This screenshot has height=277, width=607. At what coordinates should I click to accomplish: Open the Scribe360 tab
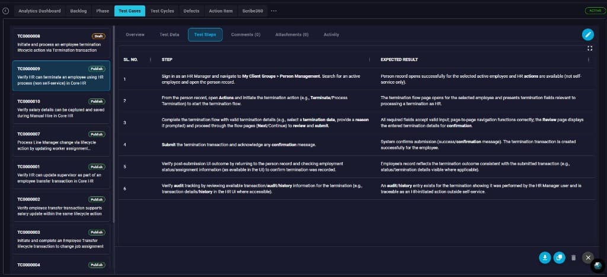tap(253, 11)
